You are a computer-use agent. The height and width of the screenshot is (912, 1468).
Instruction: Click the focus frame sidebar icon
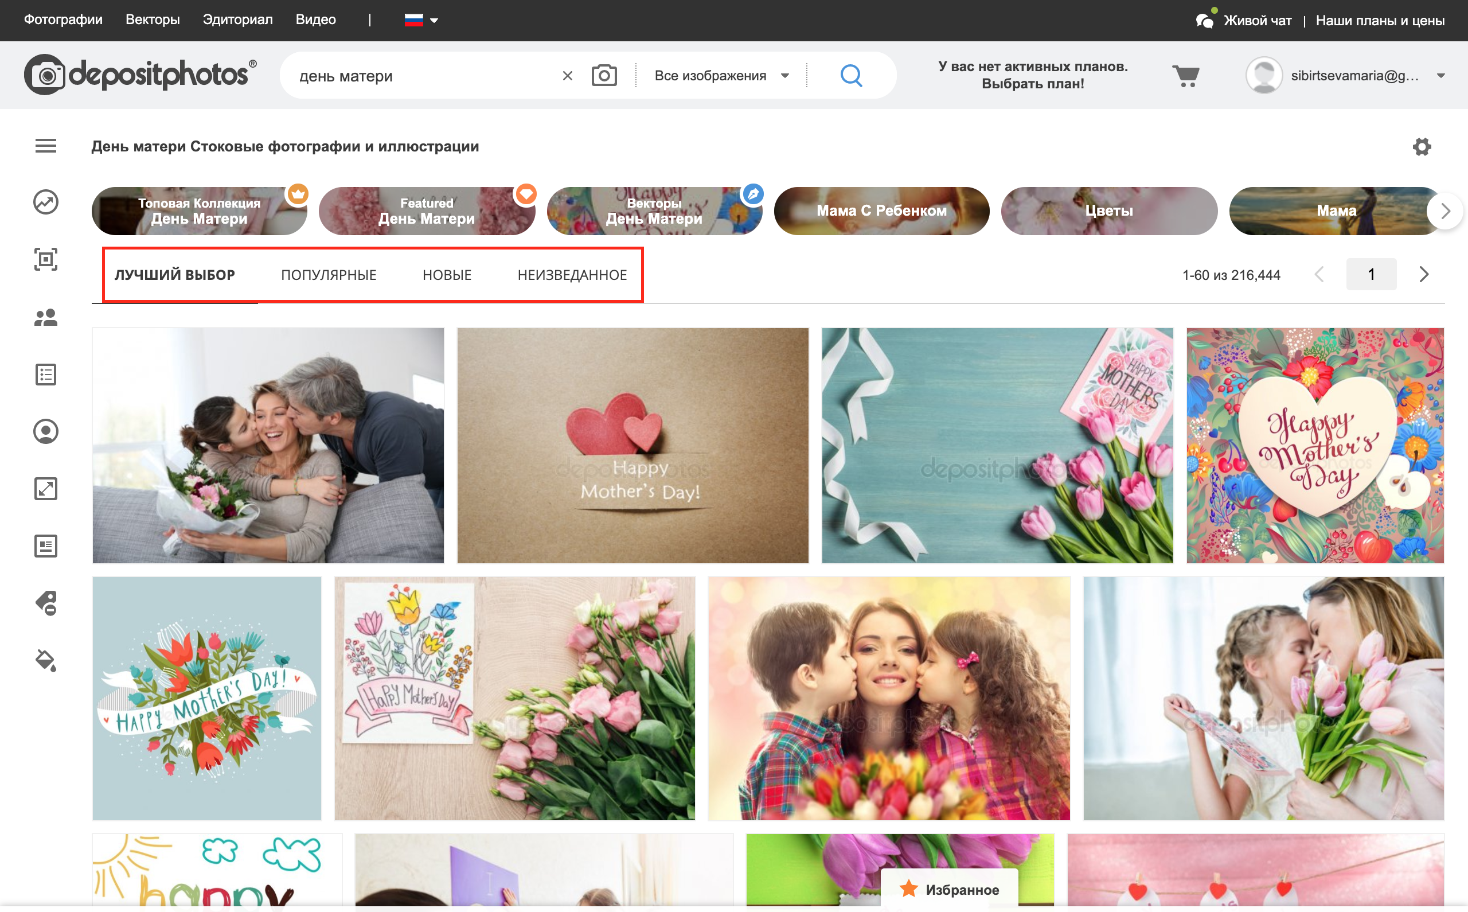46,259
